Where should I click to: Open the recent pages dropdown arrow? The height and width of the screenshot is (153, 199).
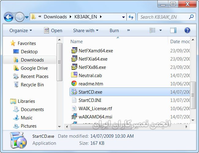27,17
